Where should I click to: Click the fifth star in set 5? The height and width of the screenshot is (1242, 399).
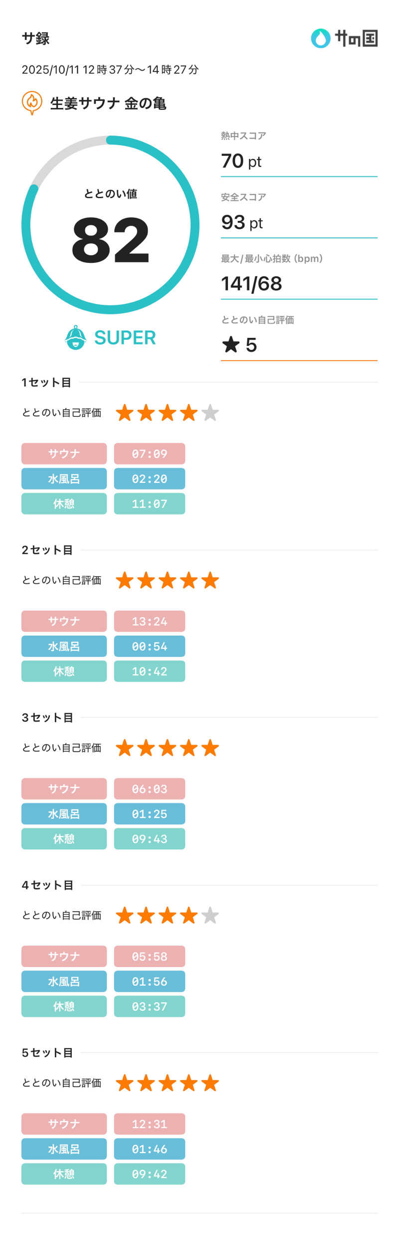pyautogui.click(x=210, y=1083)
